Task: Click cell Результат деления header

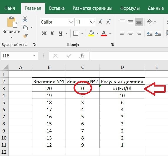Action: [122, 81]
